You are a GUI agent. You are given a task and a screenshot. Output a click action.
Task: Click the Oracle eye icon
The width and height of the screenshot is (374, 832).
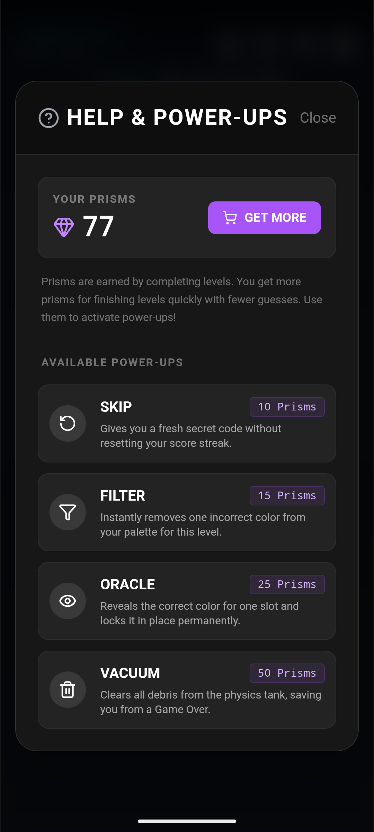tap(68, 601)
